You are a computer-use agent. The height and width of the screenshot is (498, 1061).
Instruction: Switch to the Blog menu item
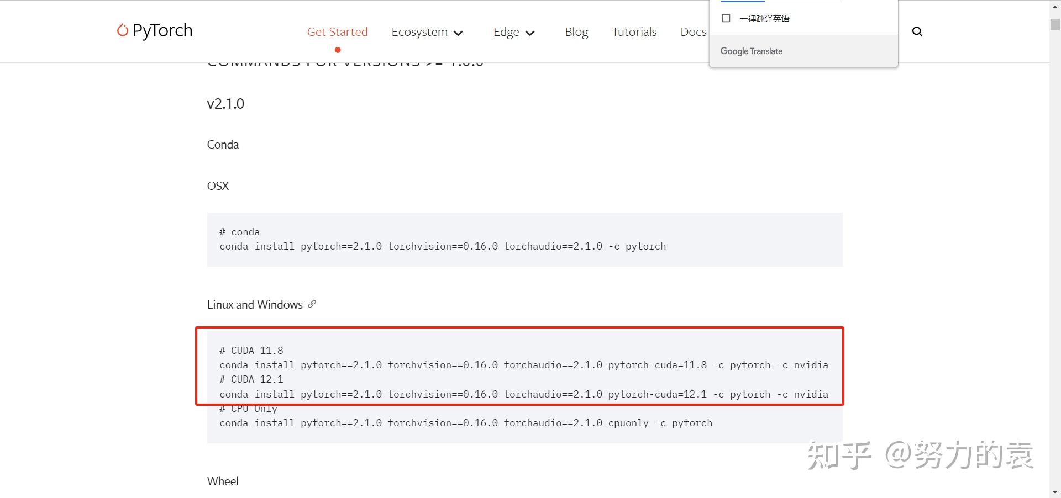click(576, 31)
